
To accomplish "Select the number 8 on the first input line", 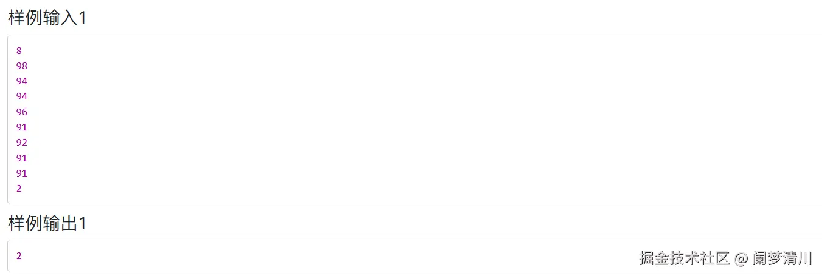I will coord(19,51).
